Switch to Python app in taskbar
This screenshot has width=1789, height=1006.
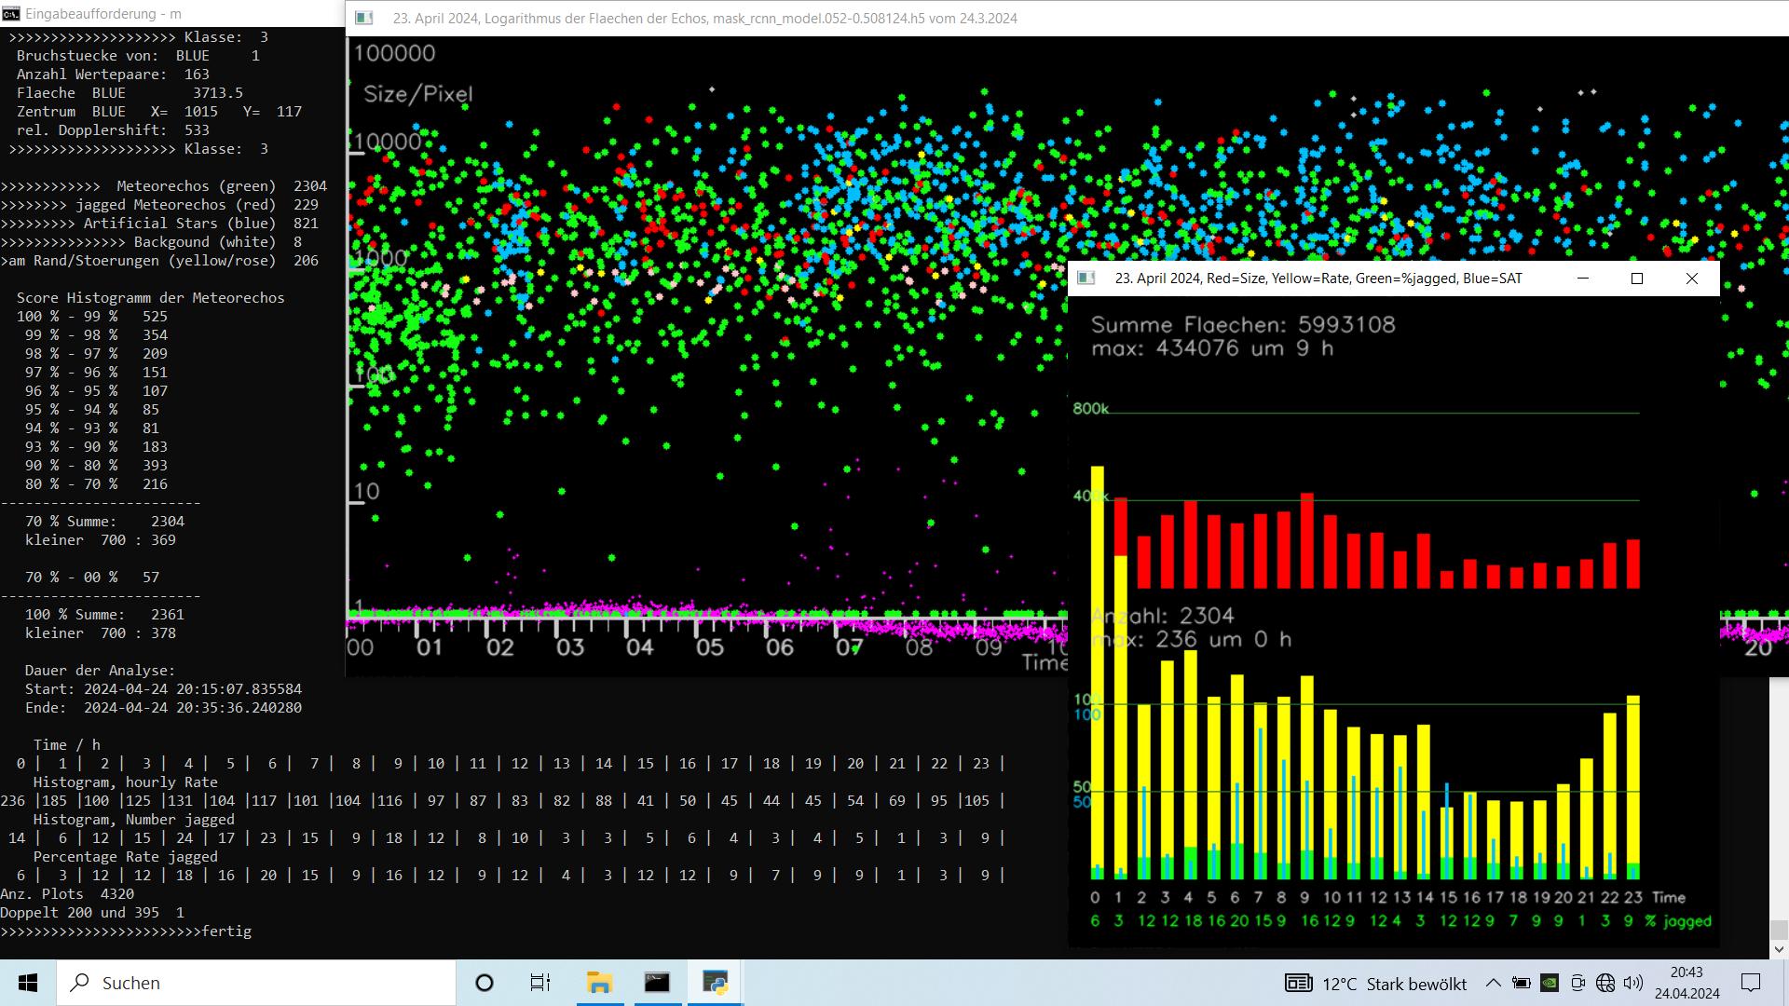pos(716,983)
